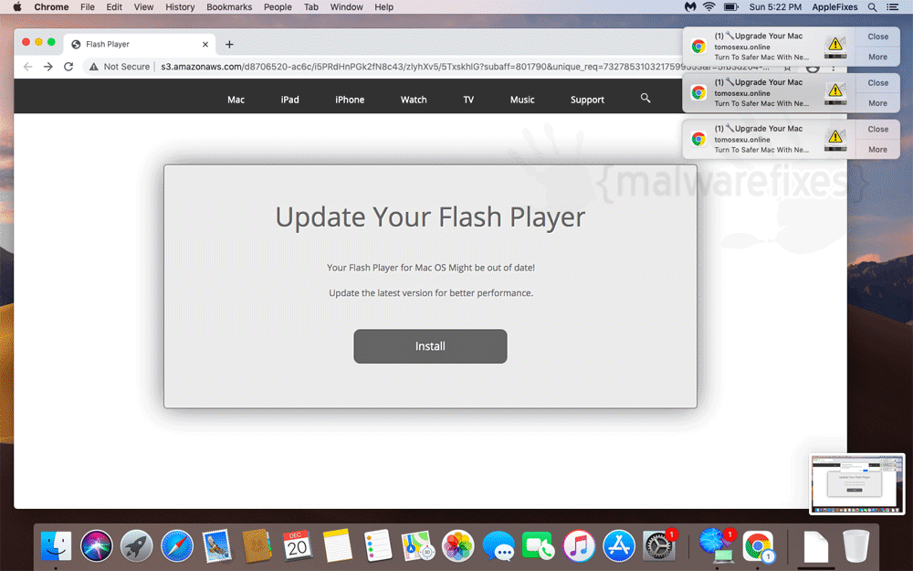This screenshot has width=913, height=571.
Task: Open Finder from the Dock
Action: [x=56, y=546]
